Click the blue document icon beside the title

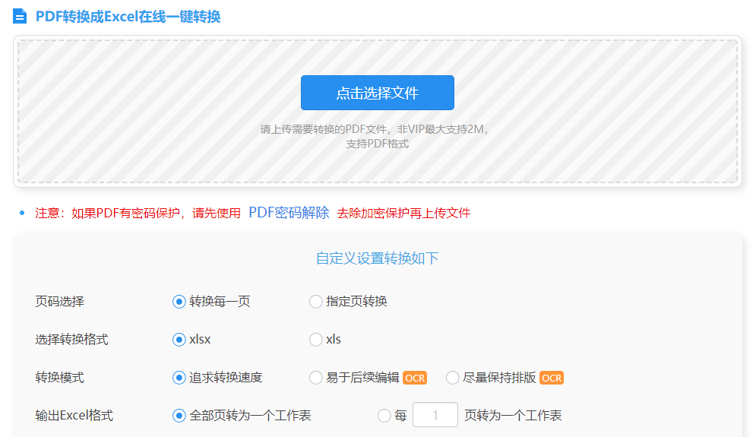tap(20, 17)
